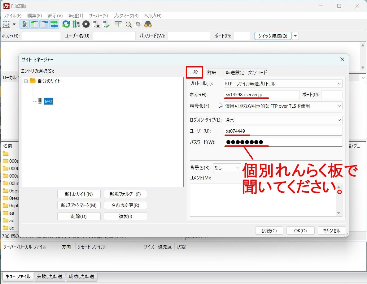Toggle message log display icon
This screenshot has width=367, height=284.
(x=24, y=24)
